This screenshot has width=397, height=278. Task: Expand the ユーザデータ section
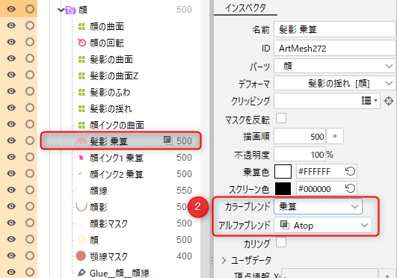(x=224, y=260)
